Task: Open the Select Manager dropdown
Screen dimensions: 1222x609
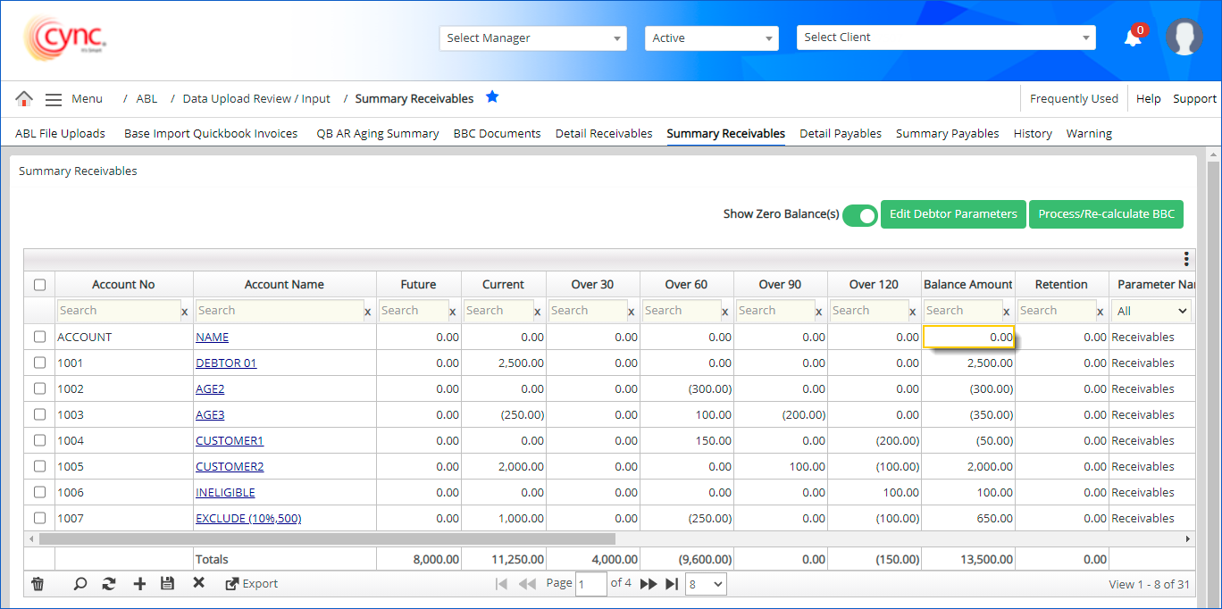Action: [x=533, y=38]
